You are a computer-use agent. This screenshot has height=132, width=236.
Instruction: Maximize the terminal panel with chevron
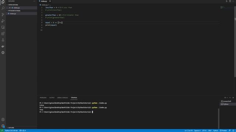tap(230, 98)
